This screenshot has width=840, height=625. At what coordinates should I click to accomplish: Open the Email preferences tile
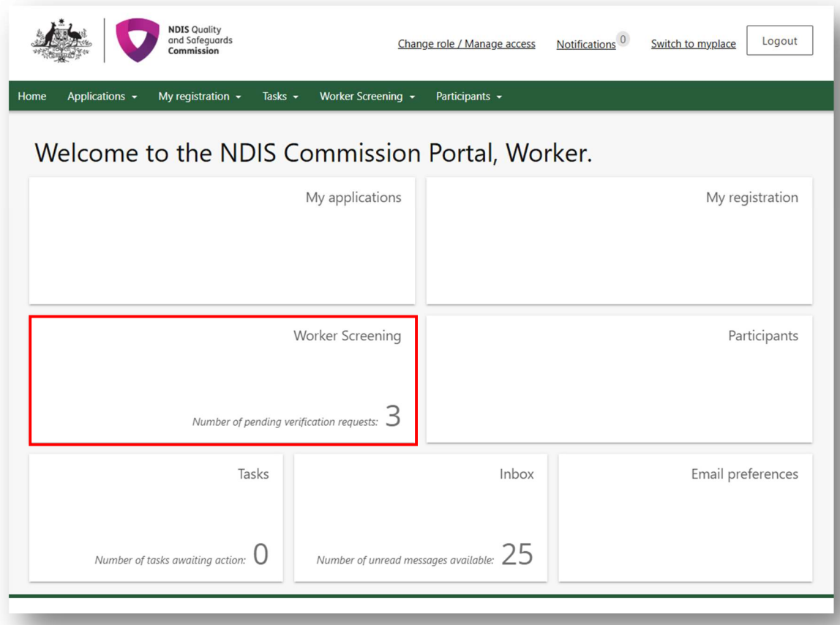(x=685, y=517)
